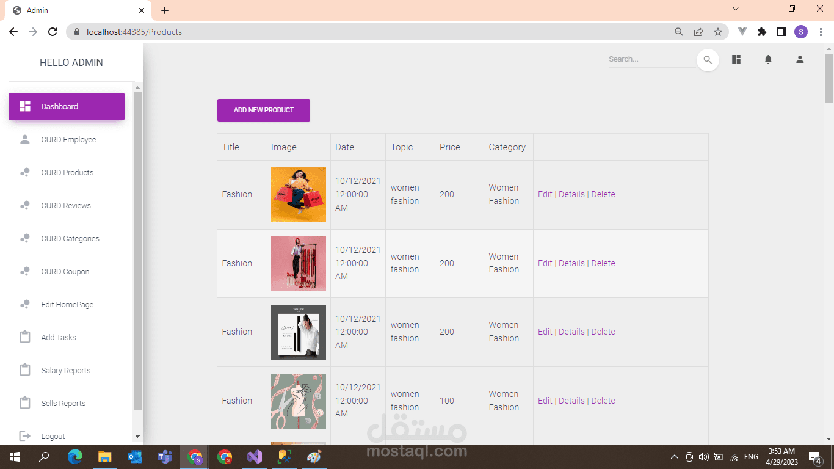Click the clipboard icon beside Salary Reports
Image resolution: width=834 pixels, height=469 pixels.
[25, 370]
